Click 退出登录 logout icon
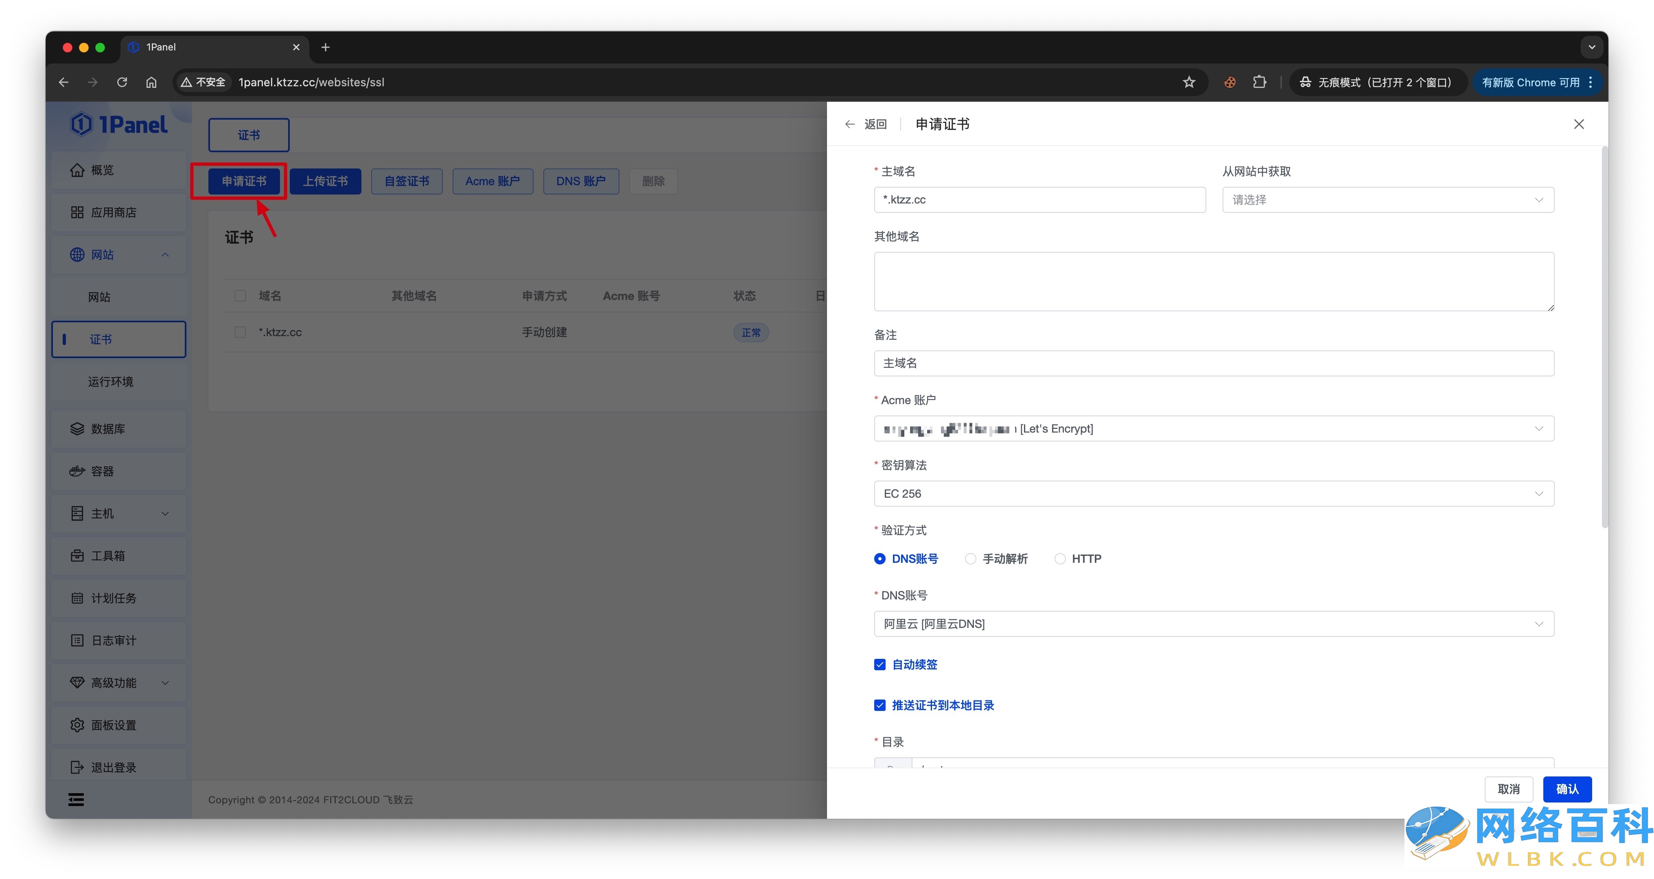 (77, 768)
